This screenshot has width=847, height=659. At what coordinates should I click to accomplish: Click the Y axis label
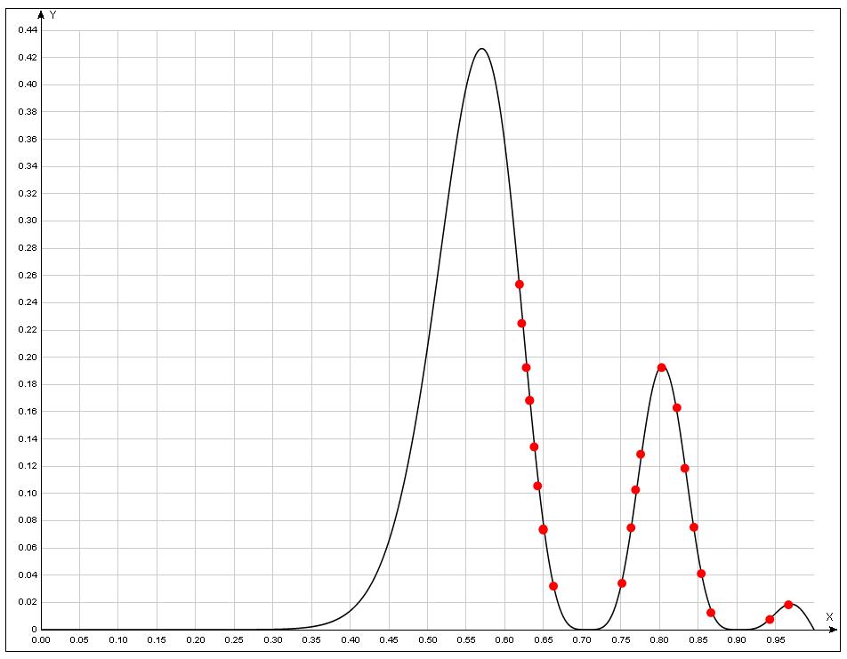pyautogui.click(x=53, y=15)
